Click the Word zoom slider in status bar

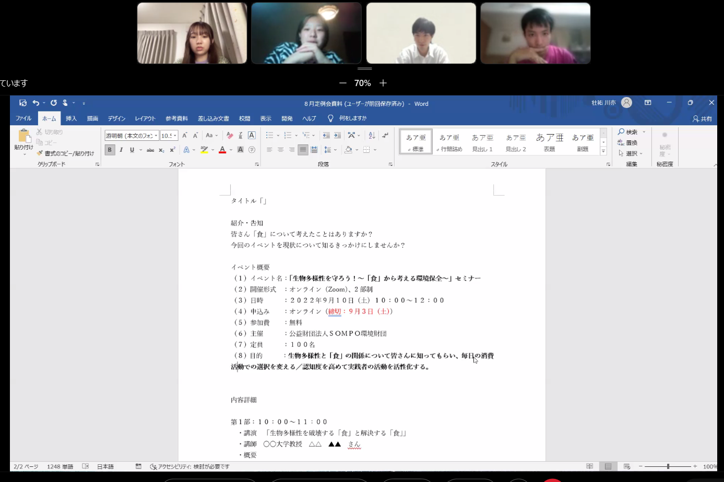(668, 466)
